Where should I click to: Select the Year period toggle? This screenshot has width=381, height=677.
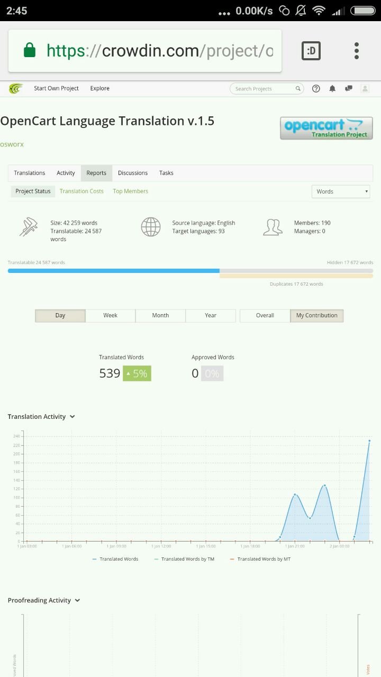[211, 316]
